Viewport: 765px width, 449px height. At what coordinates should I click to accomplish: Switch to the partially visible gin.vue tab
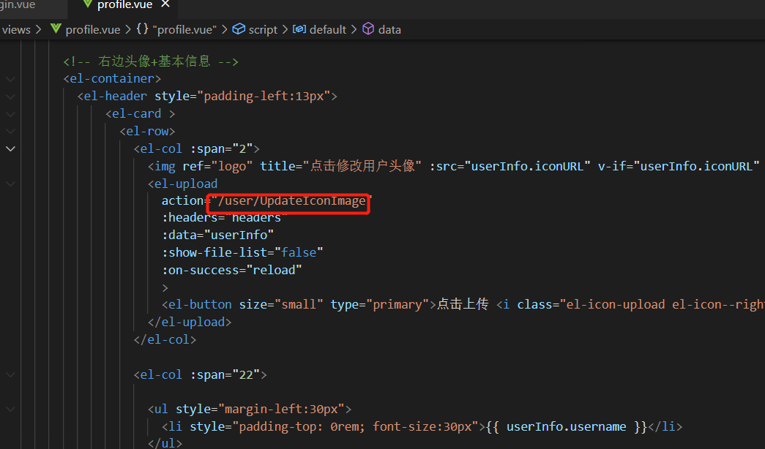(x=18, y=5)
